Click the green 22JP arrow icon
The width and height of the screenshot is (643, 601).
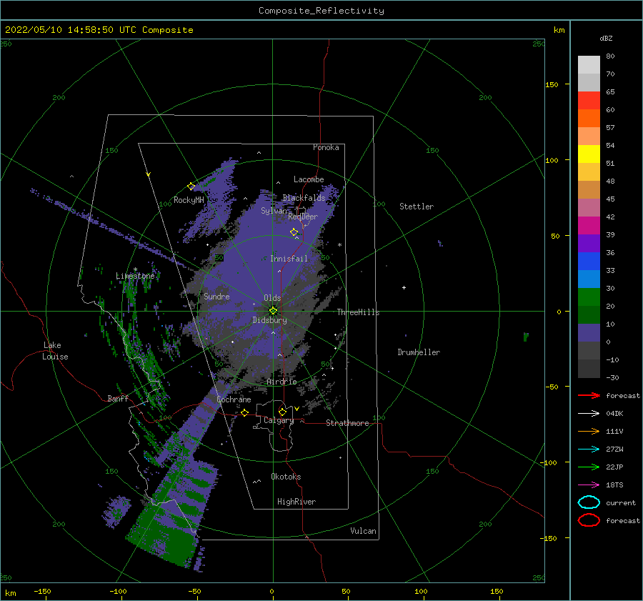[x=589, y=467]
